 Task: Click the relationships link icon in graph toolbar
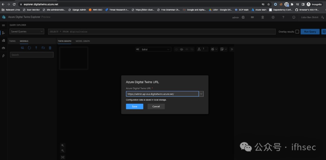coord(192,49)
